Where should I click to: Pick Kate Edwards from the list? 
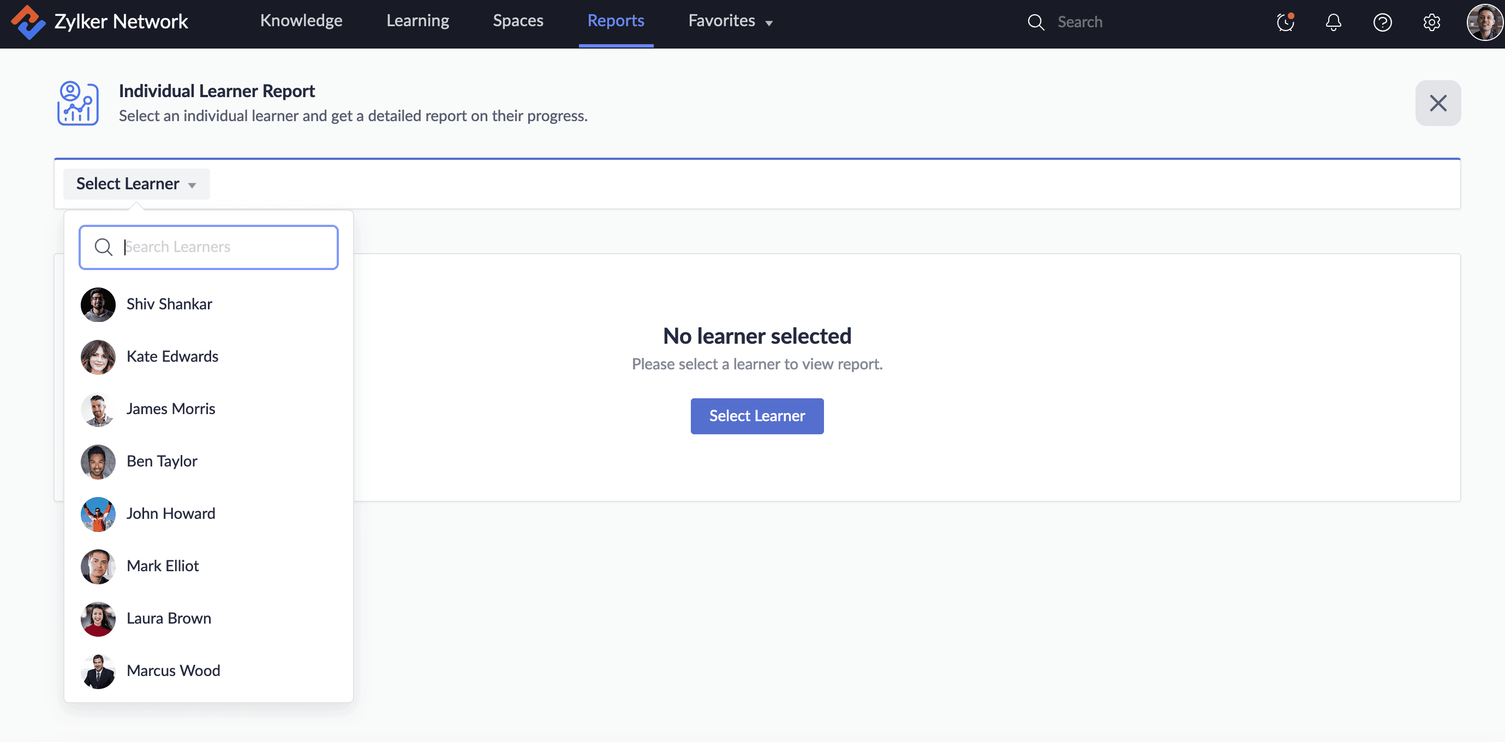(172, 356)
